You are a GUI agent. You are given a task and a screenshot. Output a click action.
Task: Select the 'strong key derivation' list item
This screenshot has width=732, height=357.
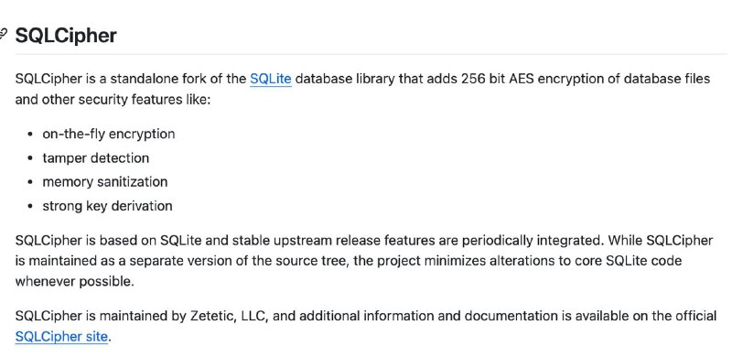pyautogui.click(x=107, y=206)
